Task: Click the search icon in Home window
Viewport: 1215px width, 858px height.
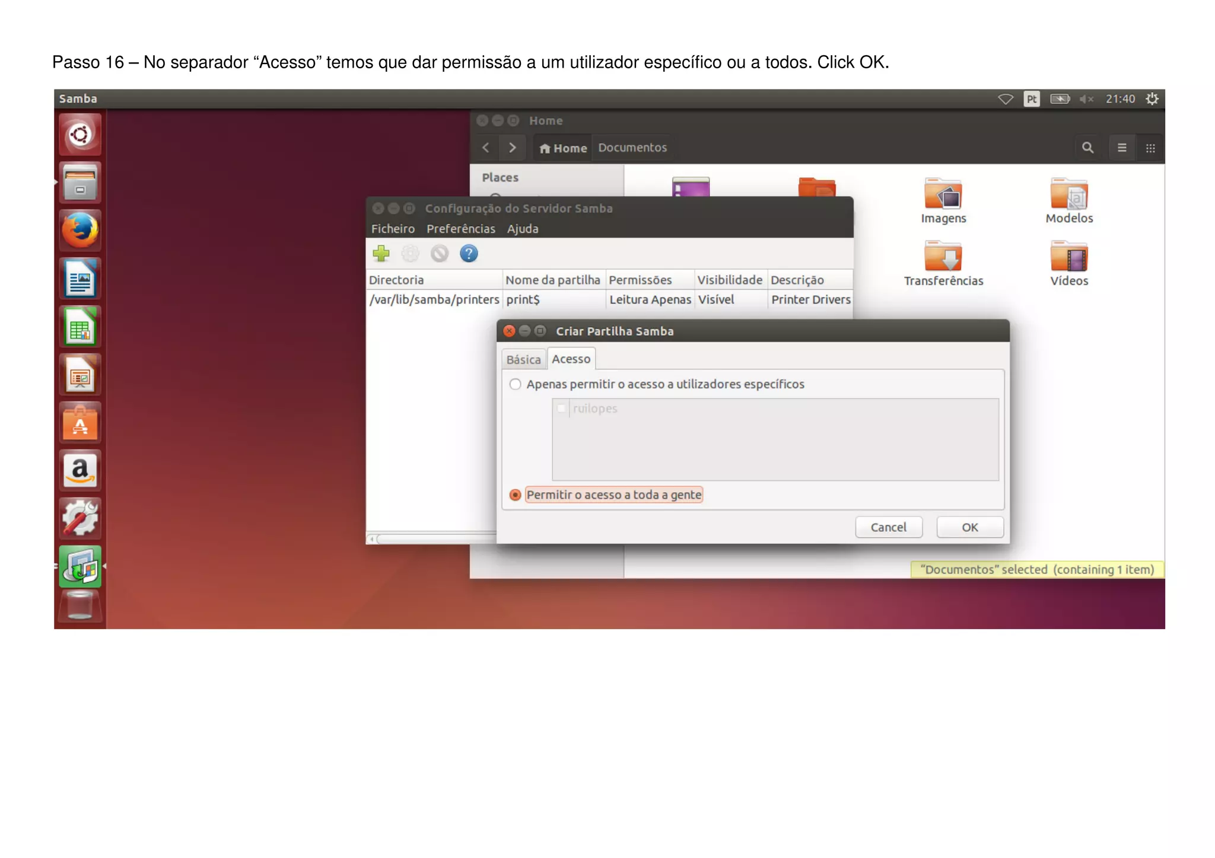Action: tap(1087, 148)
